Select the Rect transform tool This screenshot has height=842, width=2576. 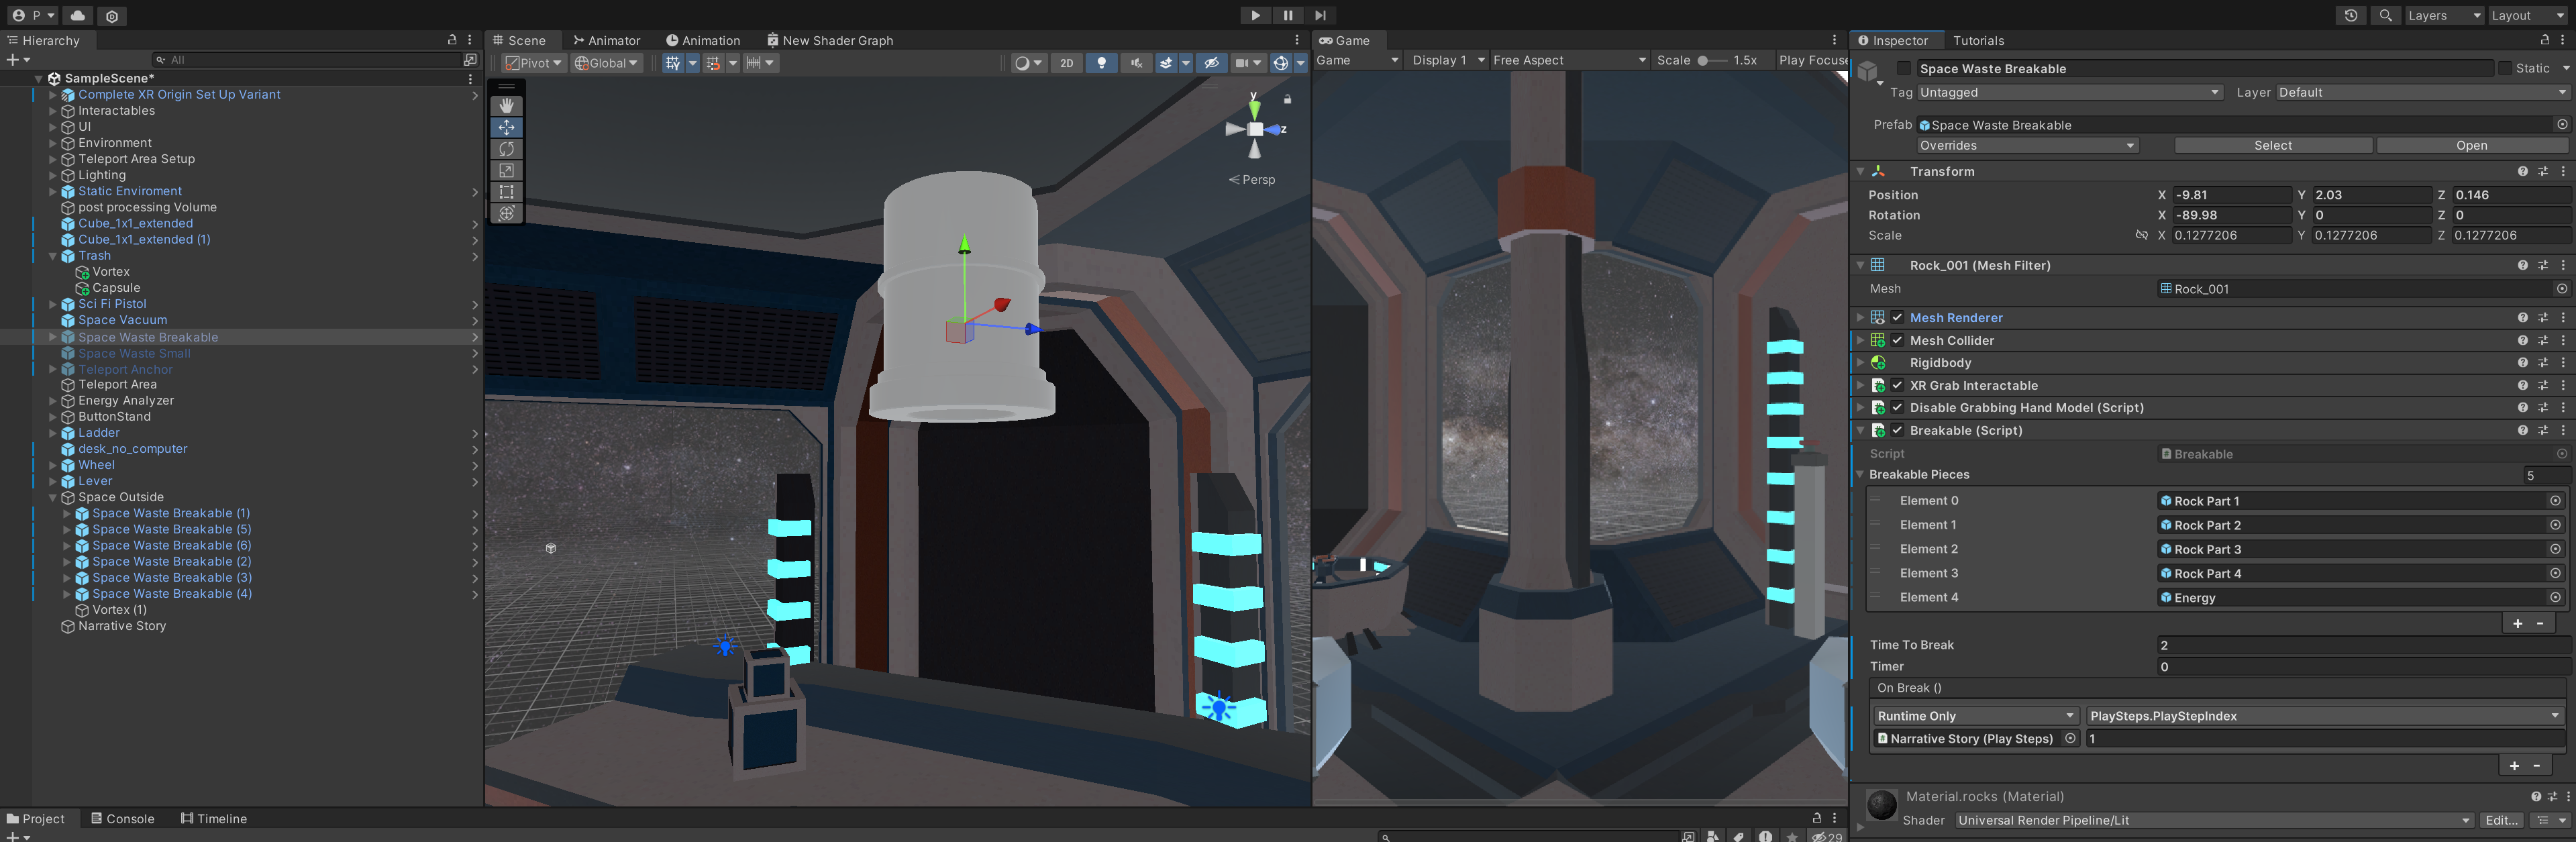pos(506,192)
